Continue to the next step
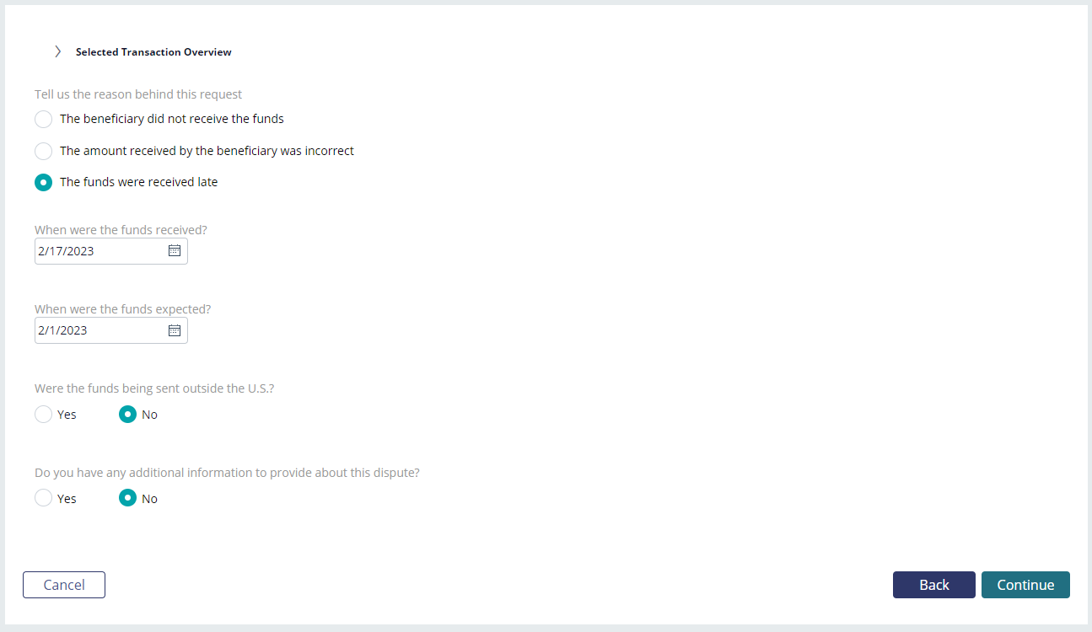Viewport: 1092px width, 632px height. pyautogui.click(x=1025, y=585)
